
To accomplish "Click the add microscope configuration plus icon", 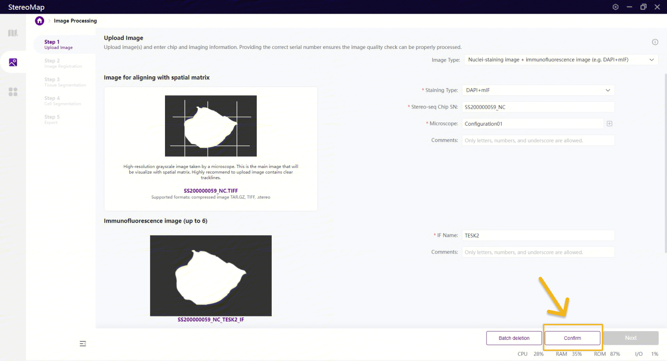I will coord(609,124).
